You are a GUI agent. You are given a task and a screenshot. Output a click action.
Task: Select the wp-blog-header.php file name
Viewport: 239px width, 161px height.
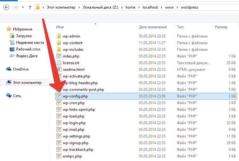pos(81,83)
